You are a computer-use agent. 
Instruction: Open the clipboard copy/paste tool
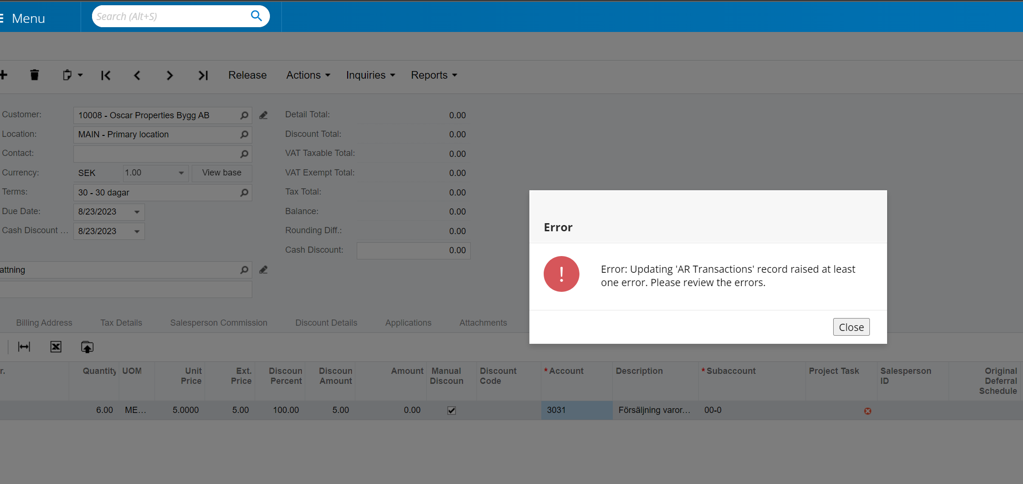[x=68, y=75]
